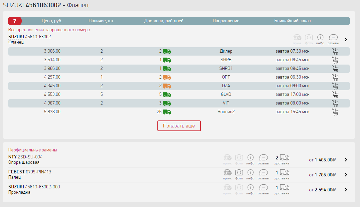360x207 pixels.
Task: Expand SUZUKI 45610-63002-000 row chevron
Action: pos(346,190)
